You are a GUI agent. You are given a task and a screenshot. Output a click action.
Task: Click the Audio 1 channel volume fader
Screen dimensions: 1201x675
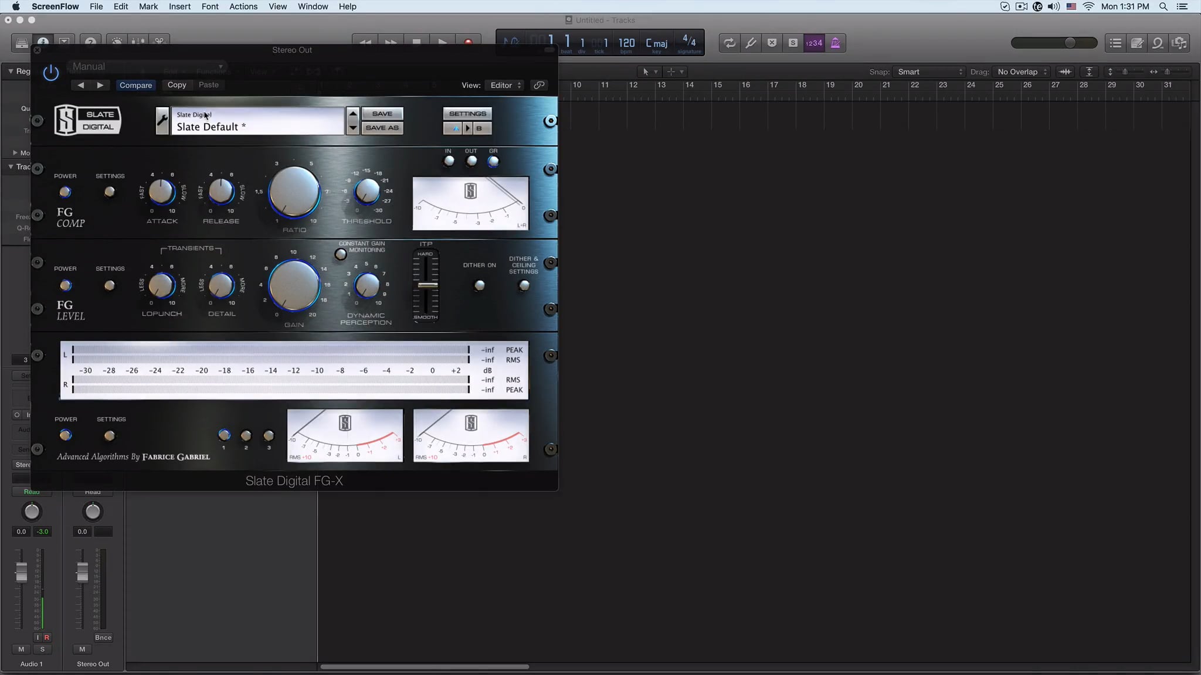[21, 572]
